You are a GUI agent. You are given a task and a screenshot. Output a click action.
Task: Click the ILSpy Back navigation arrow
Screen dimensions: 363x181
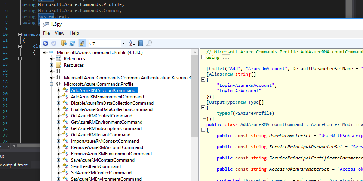click(x=46, y=43)
